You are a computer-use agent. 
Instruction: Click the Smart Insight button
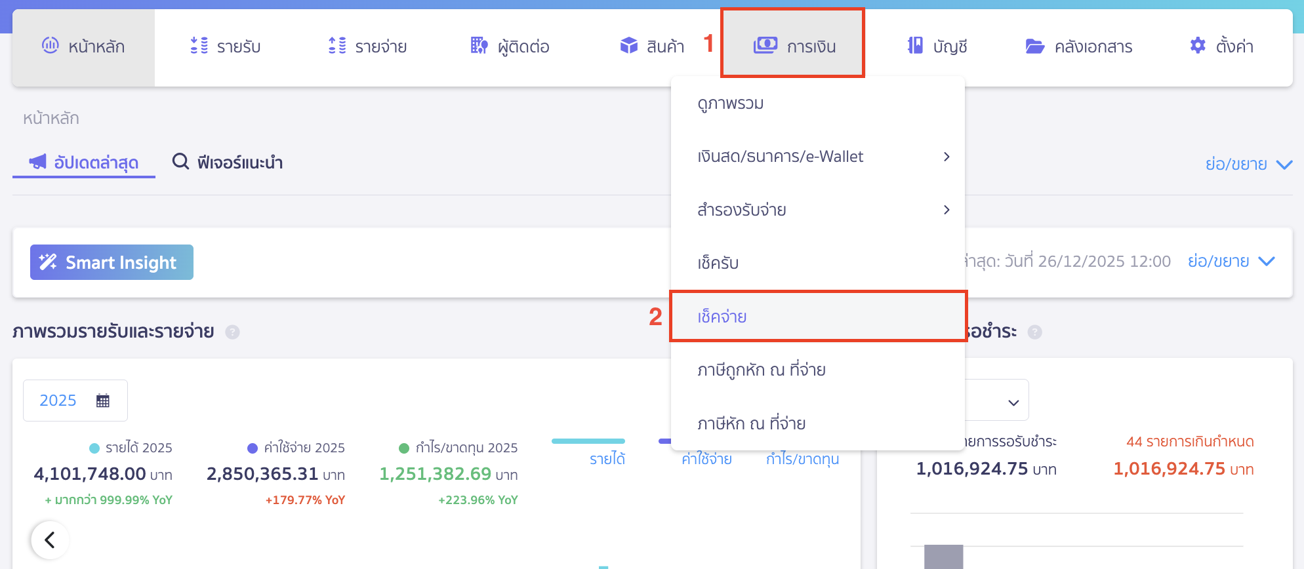112,262
